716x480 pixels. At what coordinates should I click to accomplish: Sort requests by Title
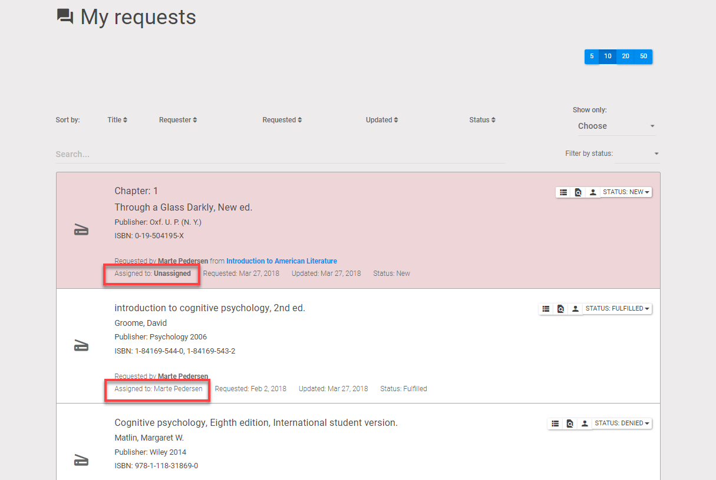[x=117, y=120]
